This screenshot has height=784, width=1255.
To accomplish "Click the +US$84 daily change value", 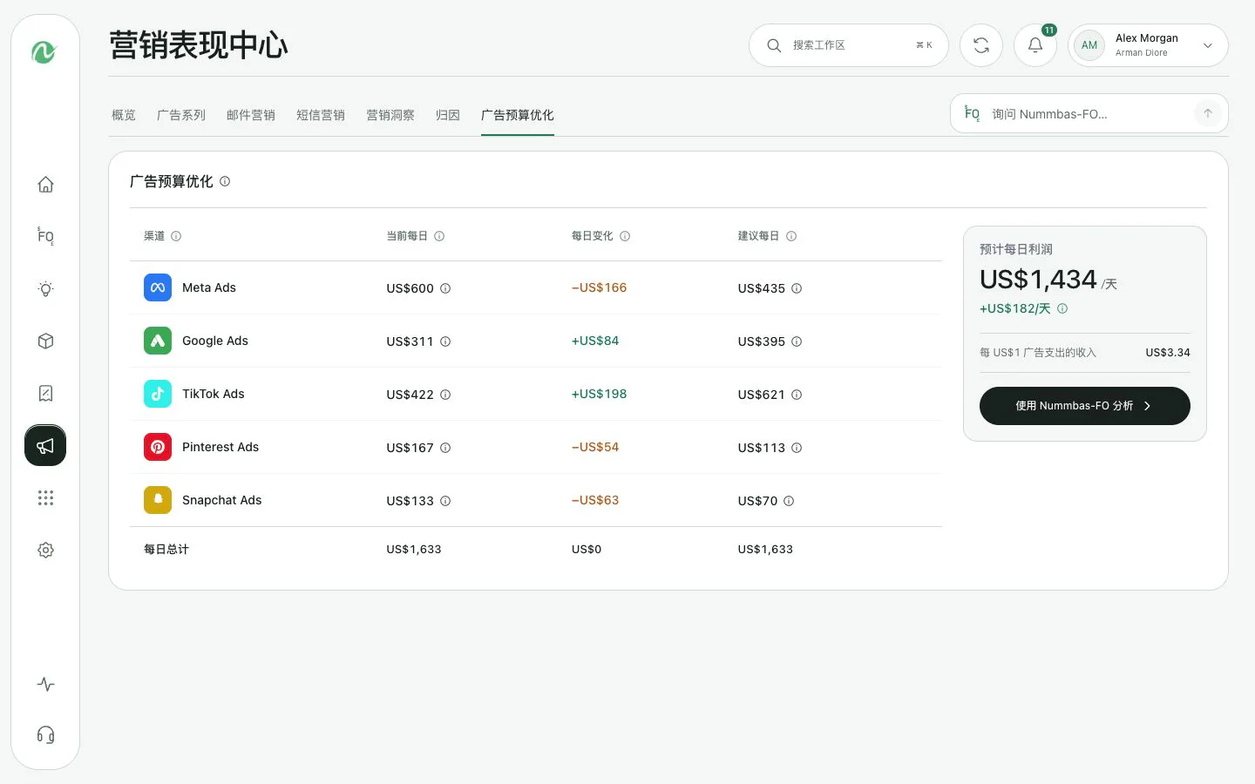I will click(595, 341).
